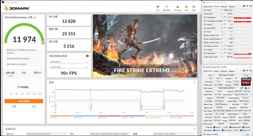Click the GPU-Z app icon in Sensors window title bar
Screen dimensions: 253x136
(204, 3)
